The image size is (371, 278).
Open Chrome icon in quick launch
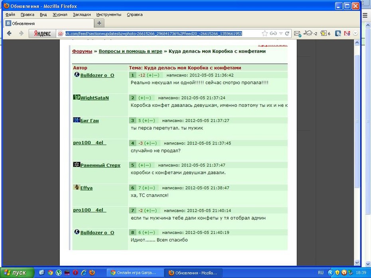50,272
